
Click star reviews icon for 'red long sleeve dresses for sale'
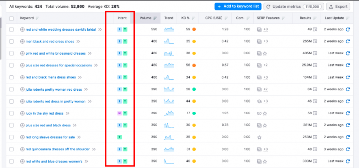pyautogui.click(x=259, y=137)
